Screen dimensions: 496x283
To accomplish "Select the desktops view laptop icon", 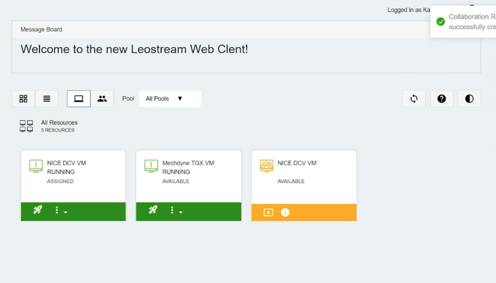I will click(x=78, y=98).
